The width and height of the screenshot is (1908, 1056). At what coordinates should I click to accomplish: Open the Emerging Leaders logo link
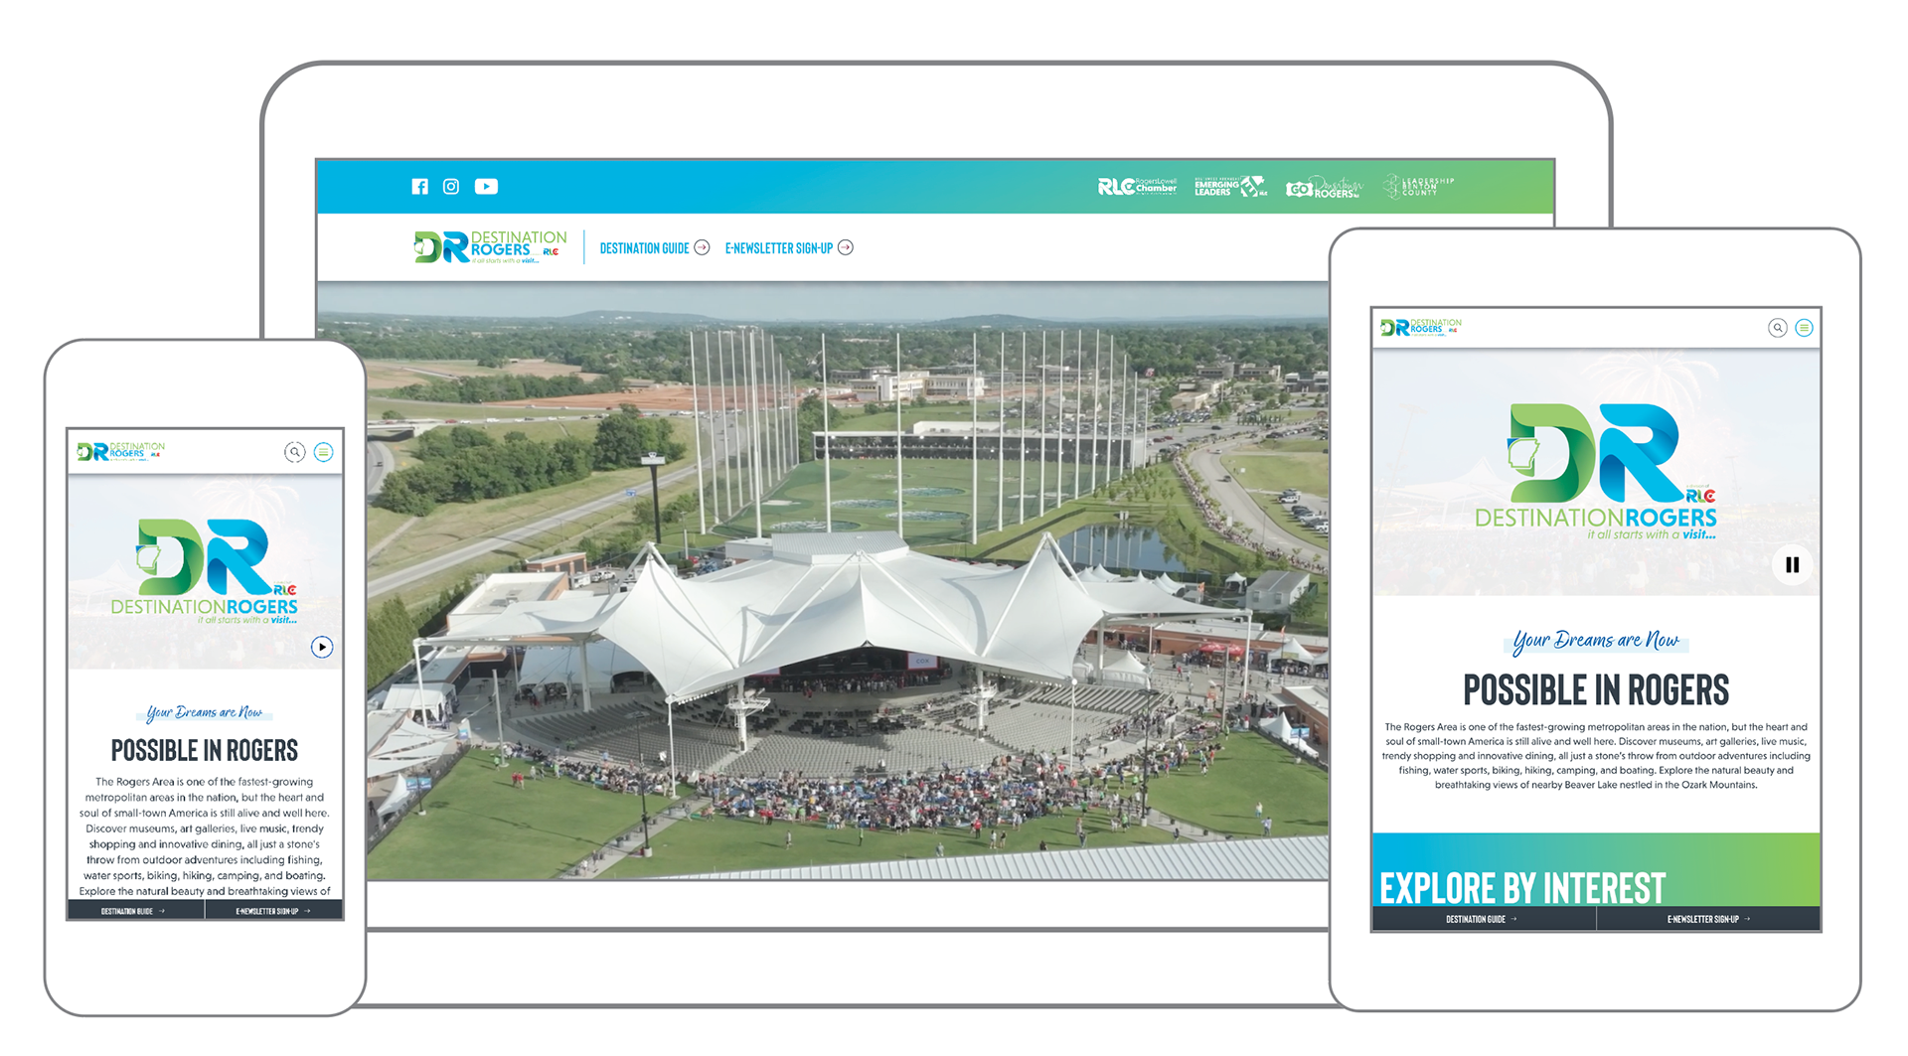pos(1230,187)
